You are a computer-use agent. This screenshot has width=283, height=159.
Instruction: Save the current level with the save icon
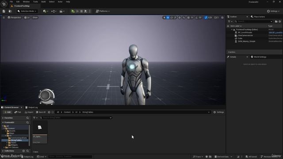click(4, 11)
